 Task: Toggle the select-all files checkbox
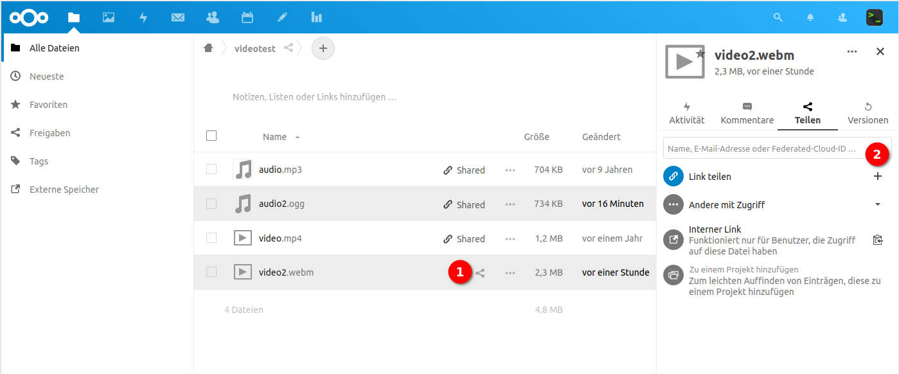[x=211, y=136]
